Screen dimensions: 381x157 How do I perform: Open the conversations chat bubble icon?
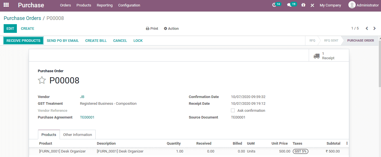coord(289,5)
